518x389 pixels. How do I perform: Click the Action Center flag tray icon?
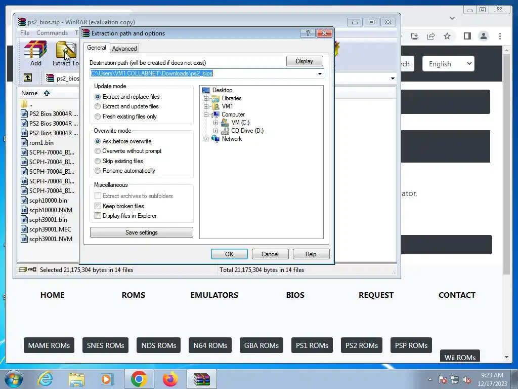(443, 380)
